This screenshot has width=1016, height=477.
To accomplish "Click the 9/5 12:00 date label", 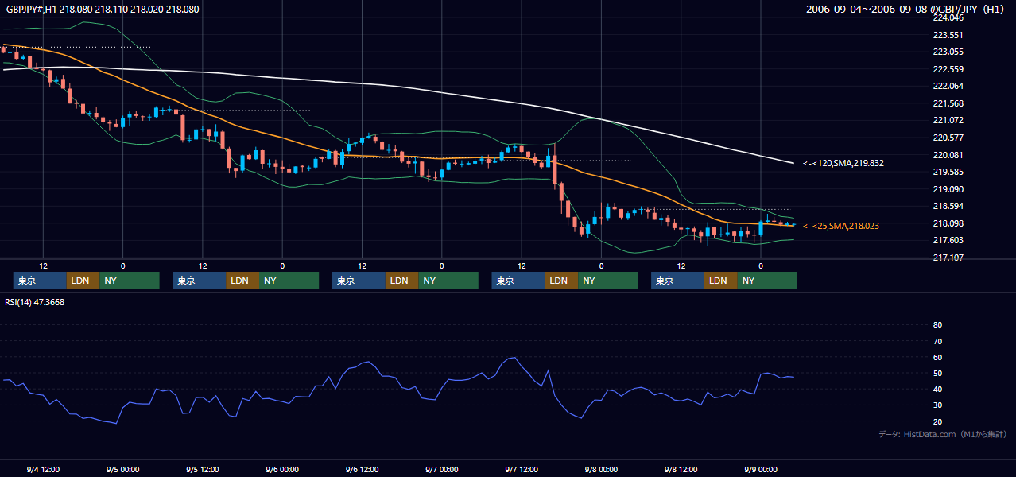I will click(x=202, y=470).
